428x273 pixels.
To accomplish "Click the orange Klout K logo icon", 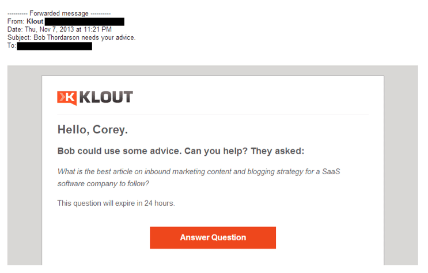I will tap(66, 98).
